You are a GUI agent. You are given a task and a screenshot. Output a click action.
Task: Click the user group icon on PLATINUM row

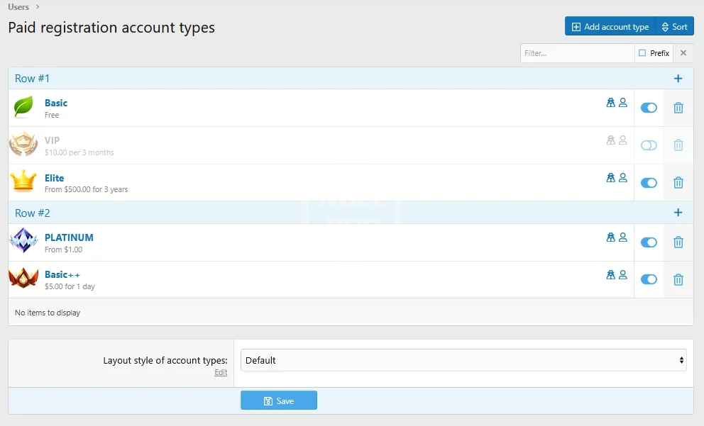click(610, 237)
